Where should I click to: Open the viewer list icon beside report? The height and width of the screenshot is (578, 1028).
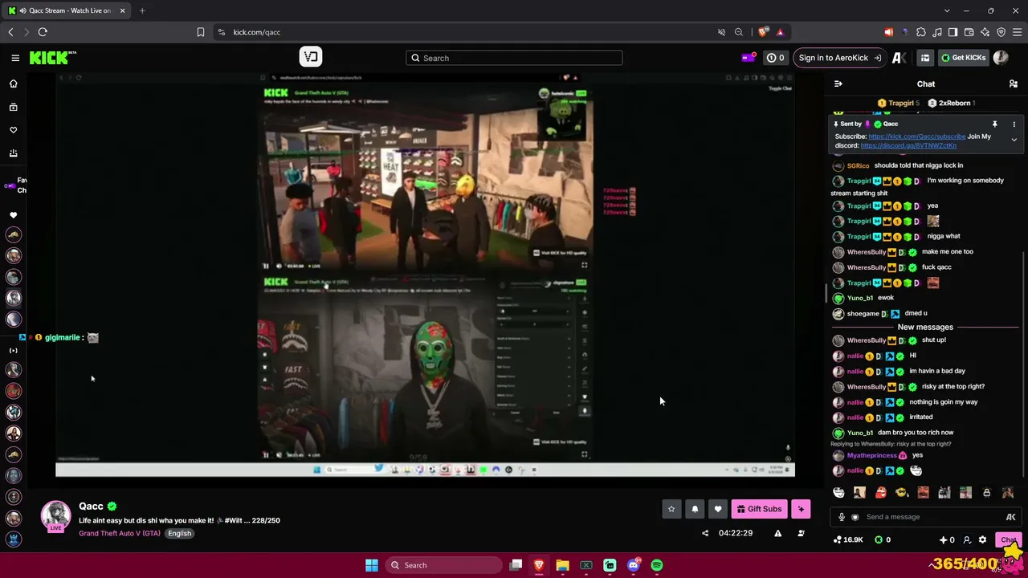(801, 533)
